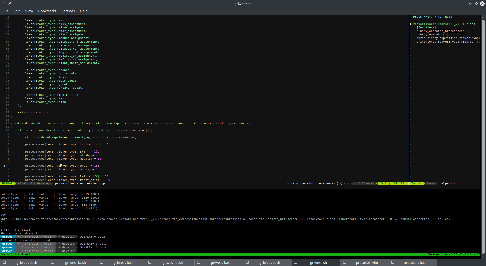
Task: Click the Tagbar label in the statusline
Action: pyautogui.click(x=416, y=184)
